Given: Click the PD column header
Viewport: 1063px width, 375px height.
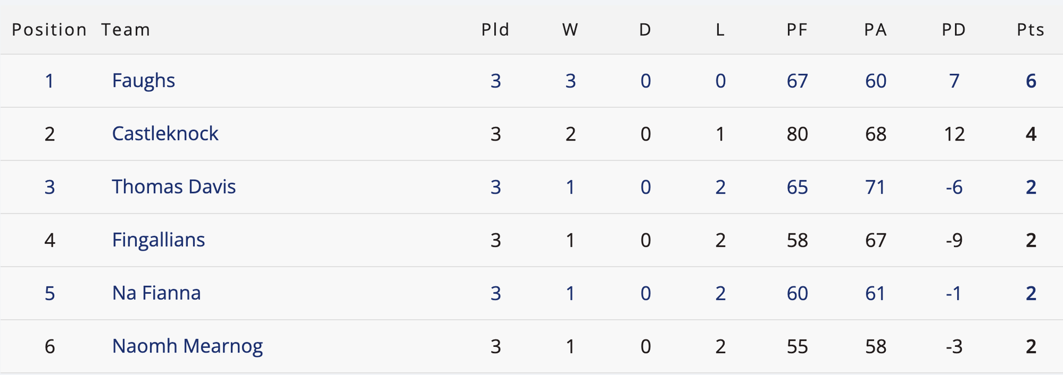Looking at the screenshot, I should 954,29.
